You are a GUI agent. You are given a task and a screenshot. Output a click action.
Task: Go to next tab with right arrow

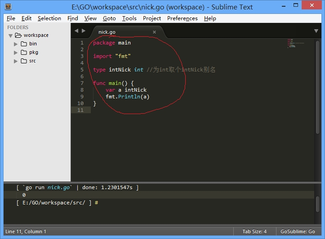(x=84, y=31)
